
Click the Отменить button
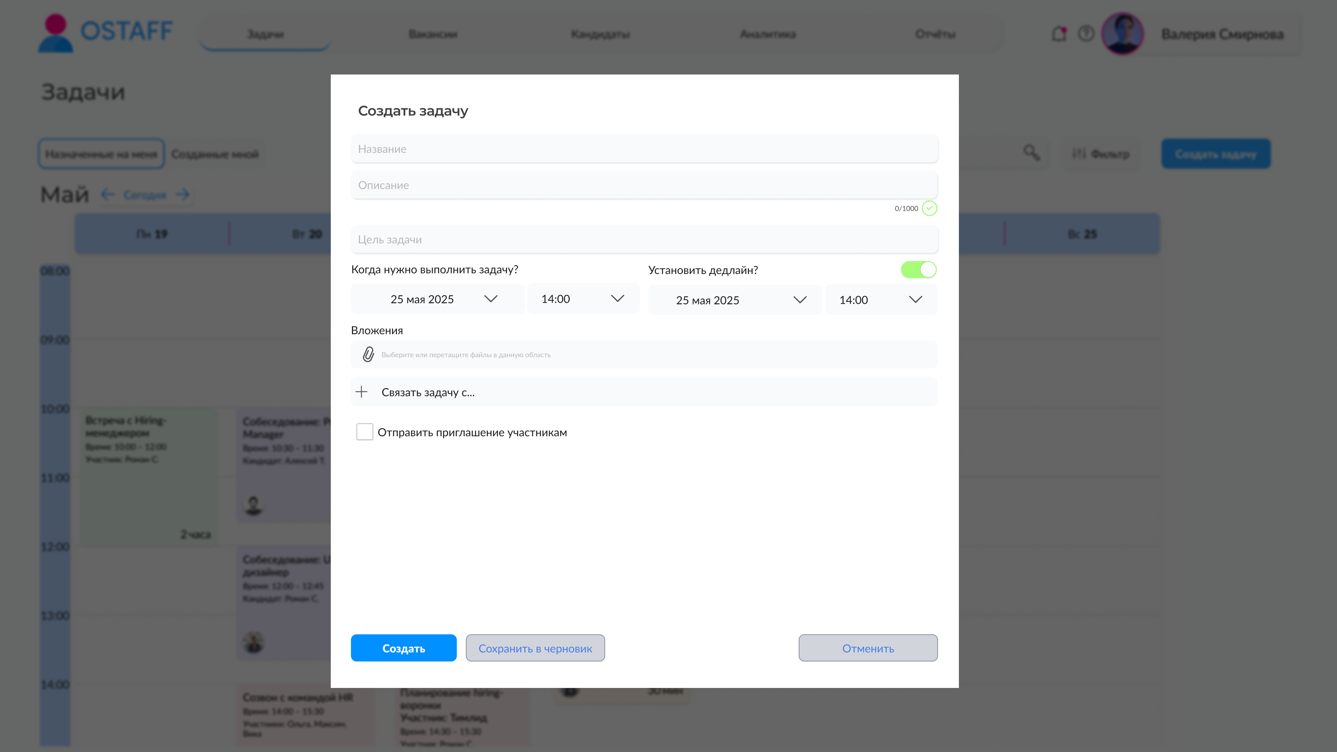coord(868,648)
